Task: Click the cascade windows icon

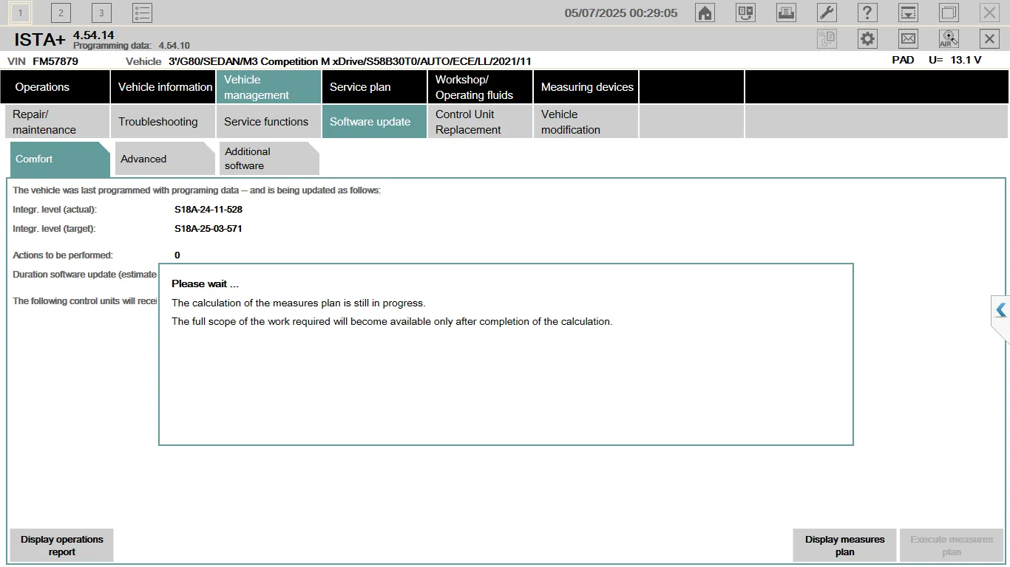Action: coord(949,13)
